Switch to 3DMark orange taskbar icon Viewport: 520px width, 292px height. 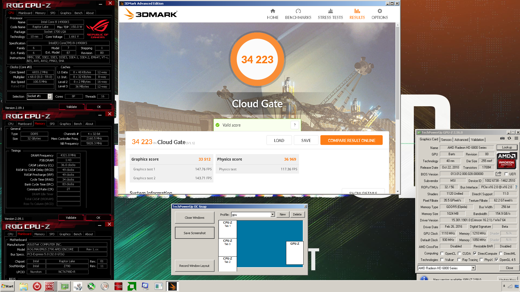[173, 286]
